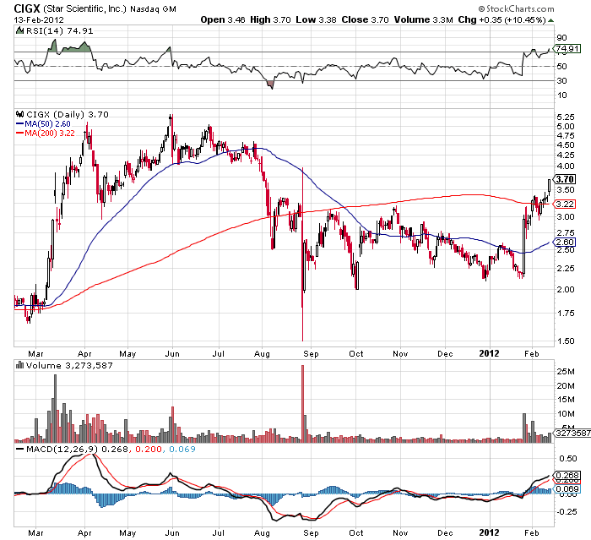Select the 3.70 last price tag
The height and width of the screenshot is (540, 591).
coord(566,179)
